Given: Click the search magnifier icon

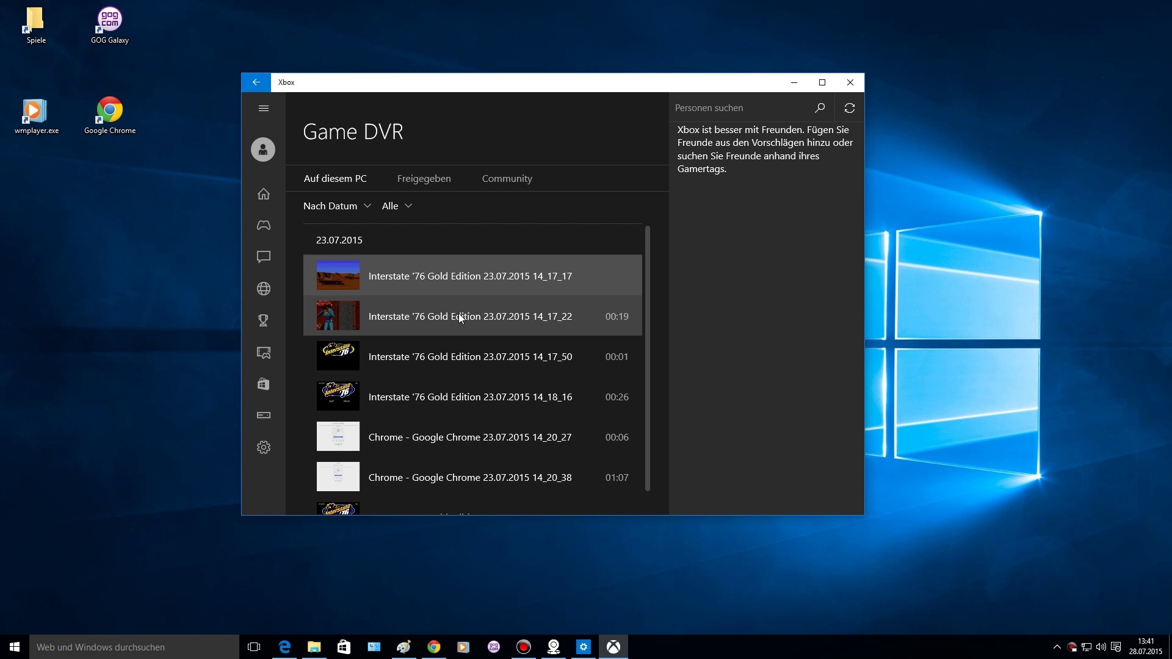Looking at the screenshot, I should click(820, 108).
